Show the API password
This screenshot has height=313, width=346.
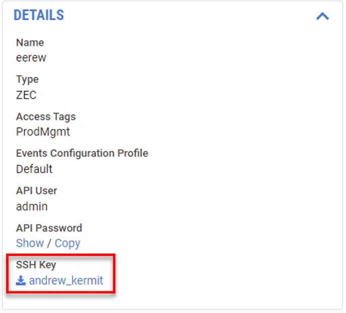tap(30, 243)
